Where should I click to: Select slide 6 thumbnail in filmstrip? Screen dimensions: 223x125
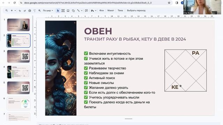tap(18, 103)
